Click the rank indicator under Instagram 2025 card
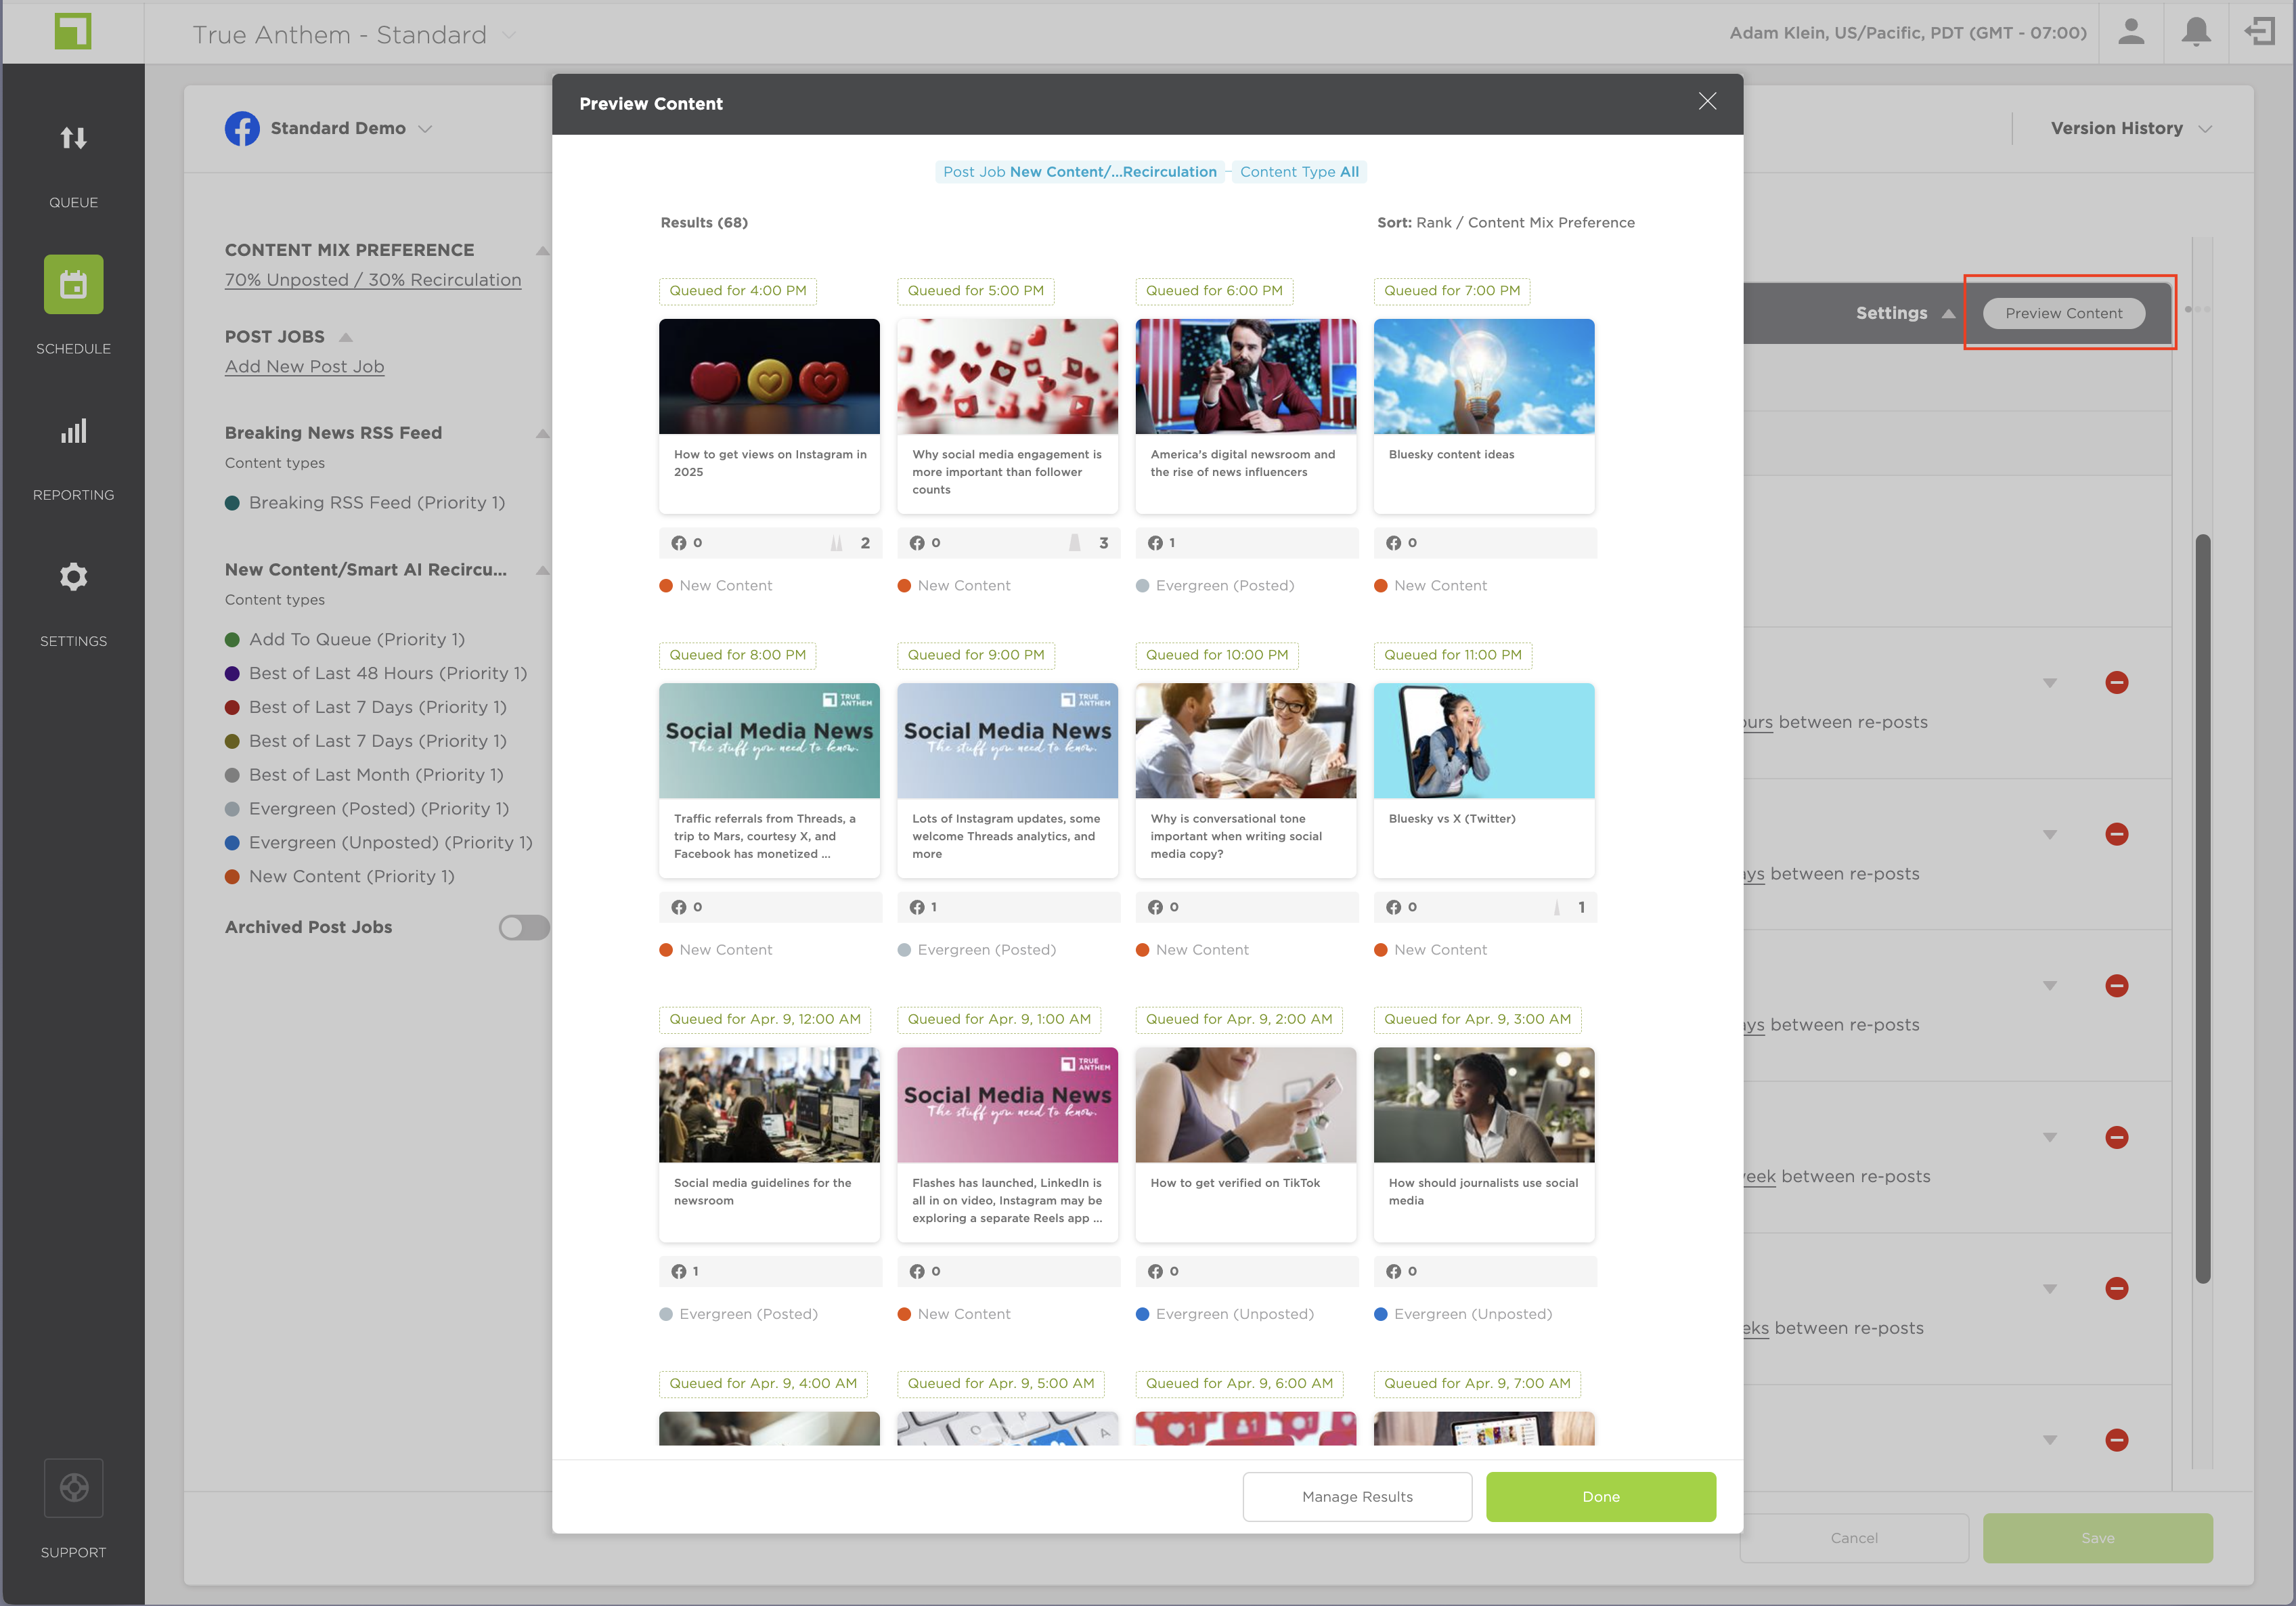2296x1606 pixels. pos(837,543)
